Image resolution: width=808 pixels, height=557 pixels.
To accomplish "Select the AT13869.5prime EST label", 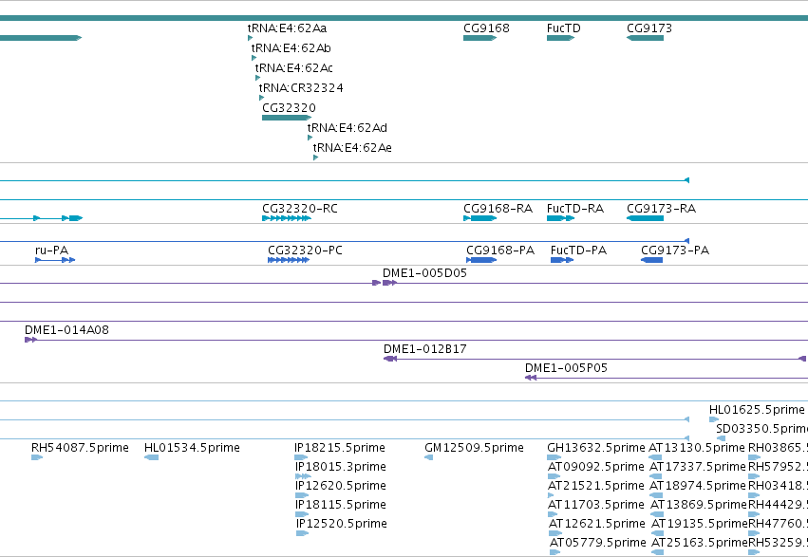I will pyautogui.click(x=699, y=505).
